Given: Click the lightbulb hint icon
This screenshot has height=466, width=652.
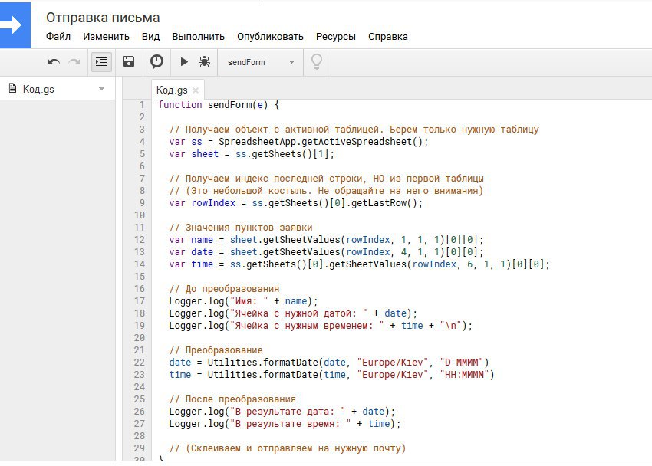Looking at the screenshot, I should point(315,62).
